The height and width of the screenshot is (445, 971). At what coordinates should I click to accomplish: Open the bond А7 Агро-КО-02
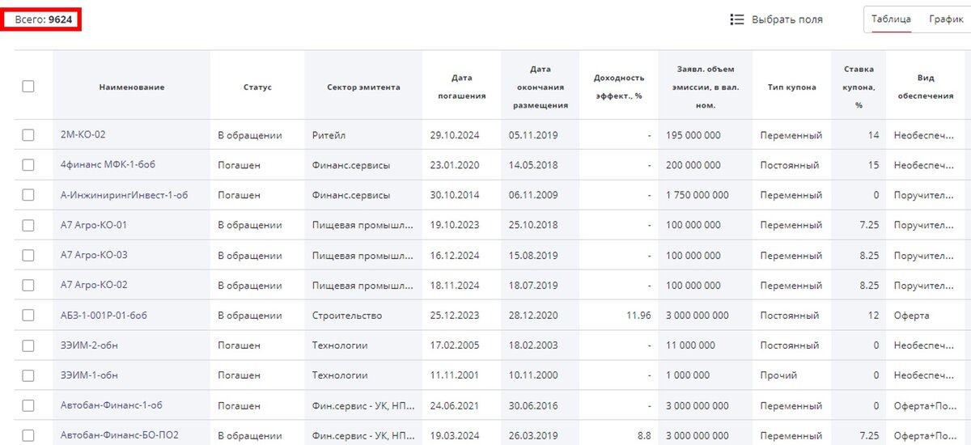[x=94, y=286]
